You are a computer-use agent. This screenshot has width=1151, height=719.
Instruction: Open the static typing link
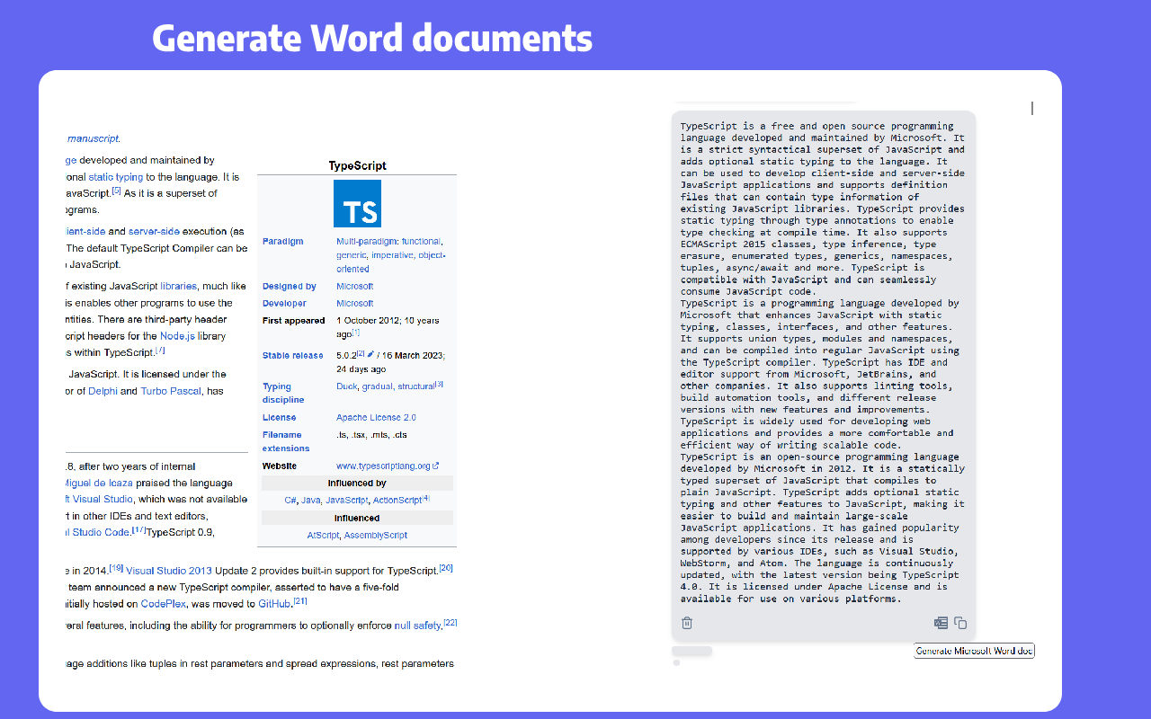click(115, 177)
